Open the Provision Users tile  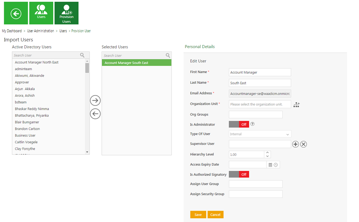(66, 13)
